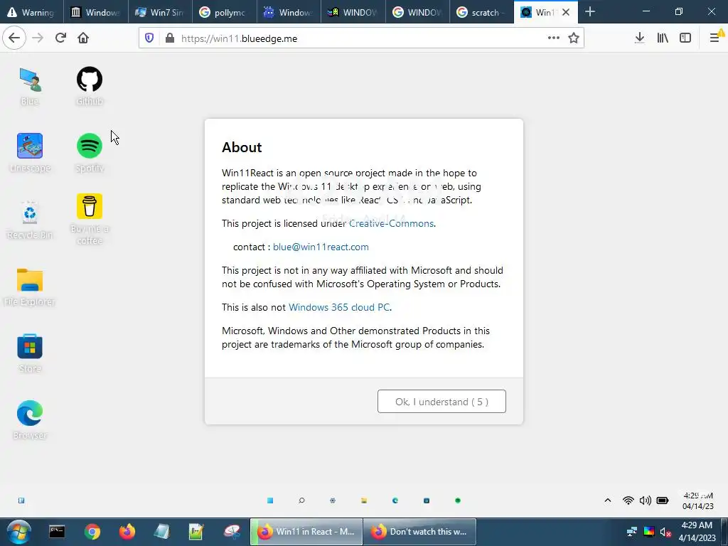Click network icon in Windows 7 tray
This screenshot has width=728, height=546.
[632, 532]
